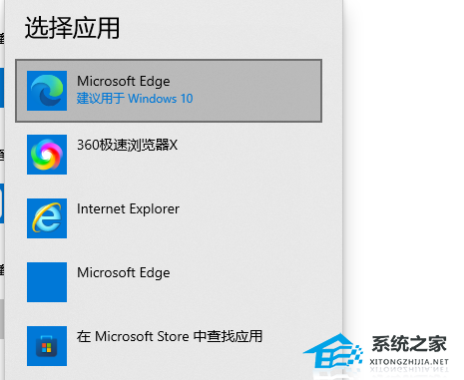Click the '选择应用' heading
Screen dimensions: 464x380
(x=72, y=28)
